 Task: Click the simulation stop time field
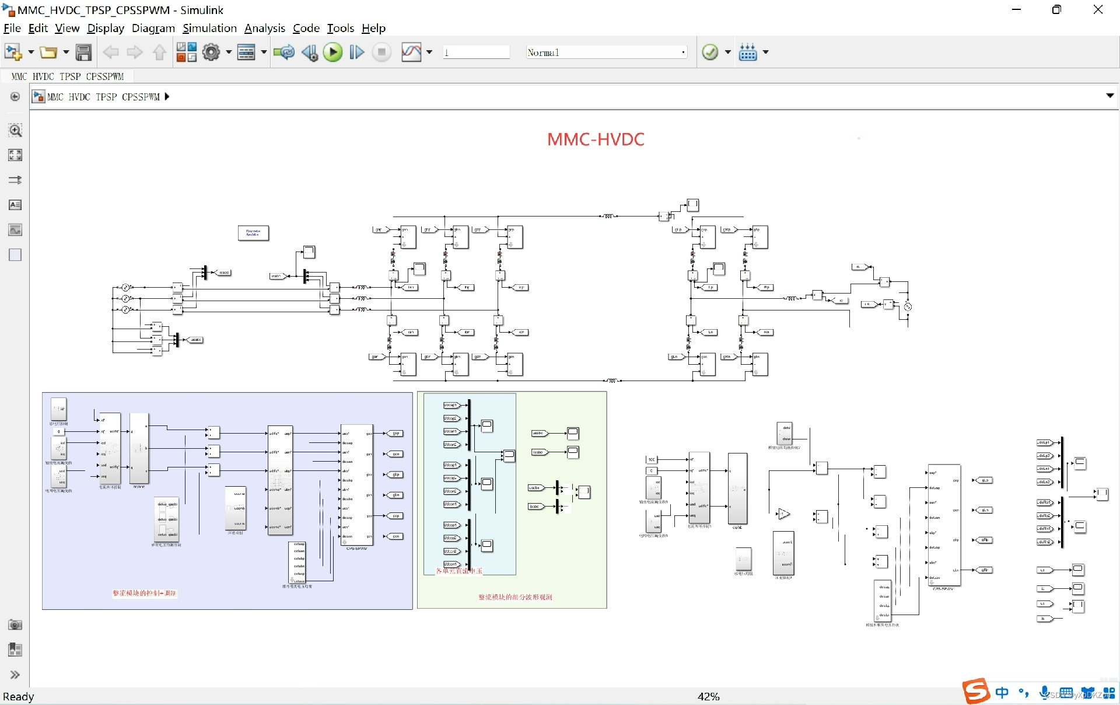pos(475,53)
